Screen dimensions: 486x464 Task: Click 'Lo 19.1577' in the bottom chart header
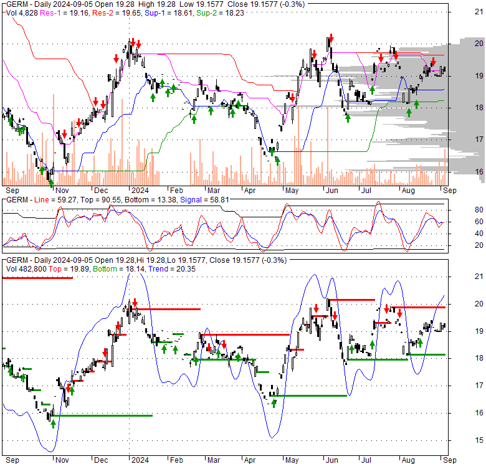186,260
